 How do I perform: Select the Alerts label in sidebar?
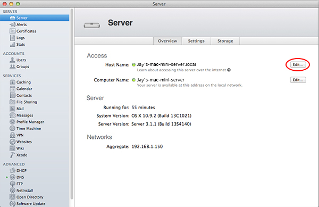point(22,24)
